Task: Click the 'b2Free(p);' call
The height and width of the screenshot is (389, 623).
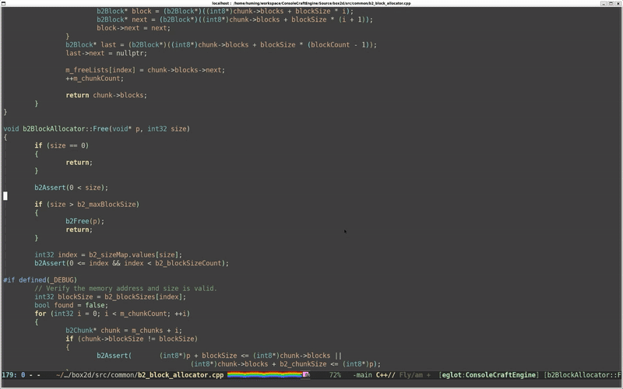Action: pyautogui.click(x=85, y=221)
